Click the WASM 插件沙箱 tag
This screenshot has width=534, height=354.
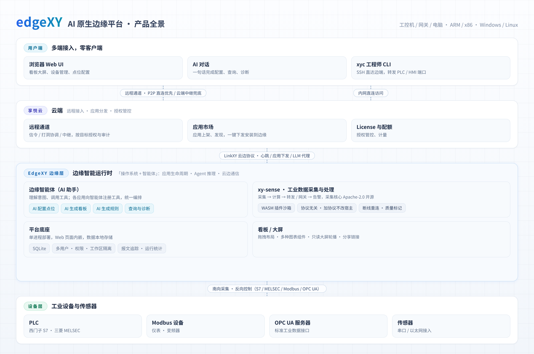pos(276,208)
